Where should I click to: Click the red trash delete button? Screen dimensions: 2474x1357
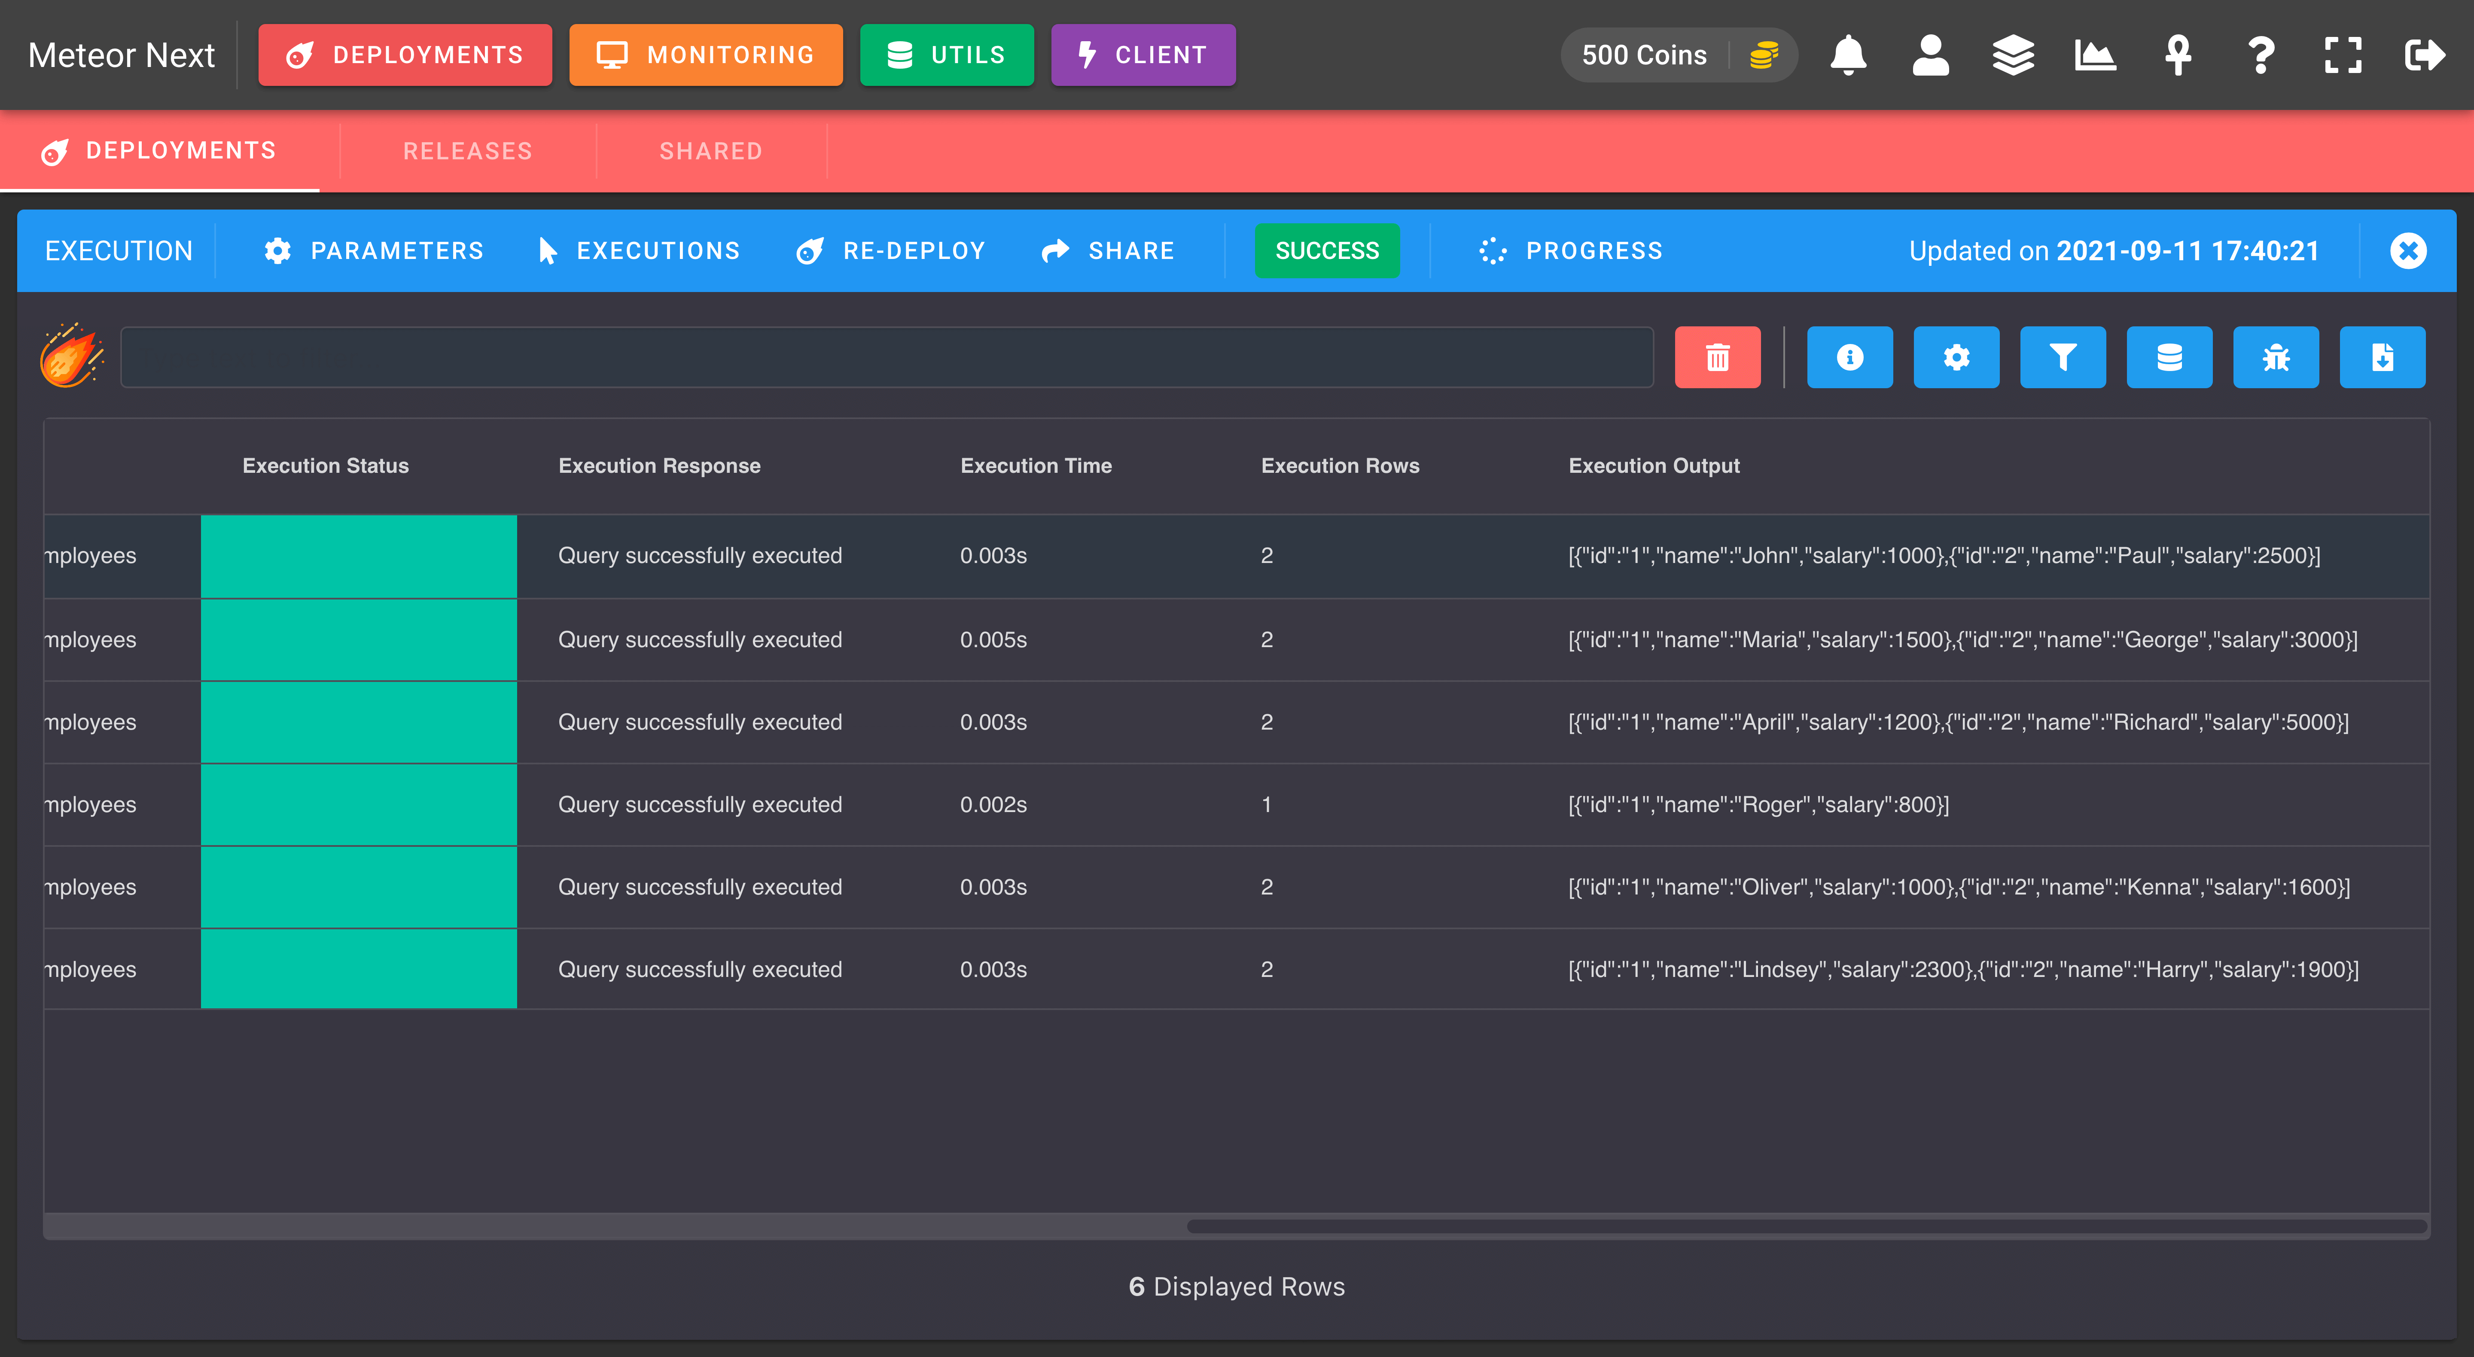(1717, 357)
